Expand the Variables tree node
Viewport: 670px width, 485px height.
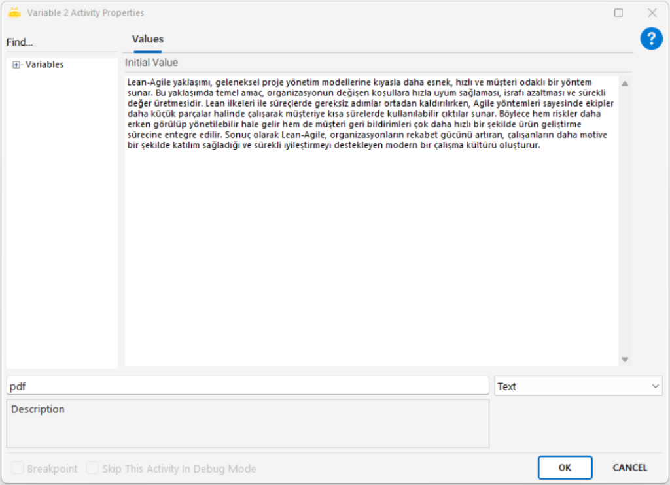tap(17, 65)
